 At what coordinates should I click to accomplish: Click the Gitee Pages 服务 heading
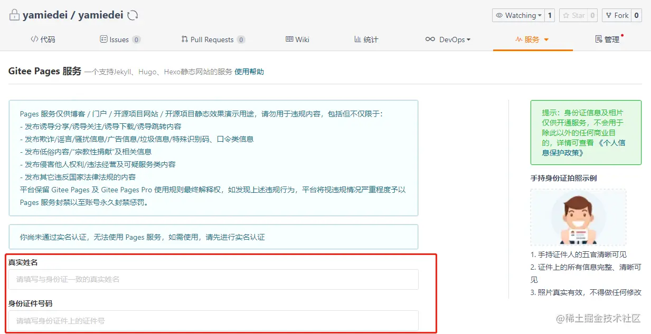click(45, 71)
